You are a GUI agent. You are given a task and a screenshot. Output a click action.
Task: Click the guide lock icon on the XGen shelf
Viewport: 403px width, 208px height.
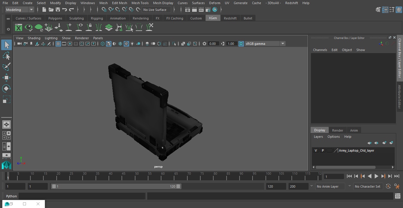(89, 27)
